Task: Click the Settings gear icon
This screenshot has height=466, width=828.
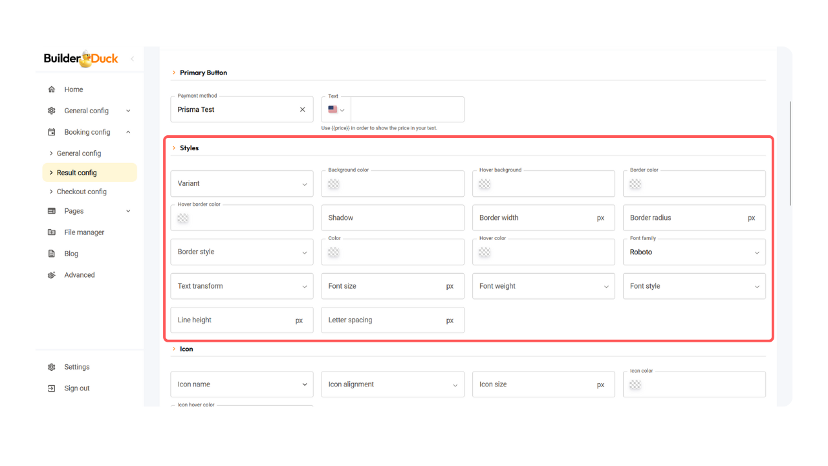Action: [52, 367]
